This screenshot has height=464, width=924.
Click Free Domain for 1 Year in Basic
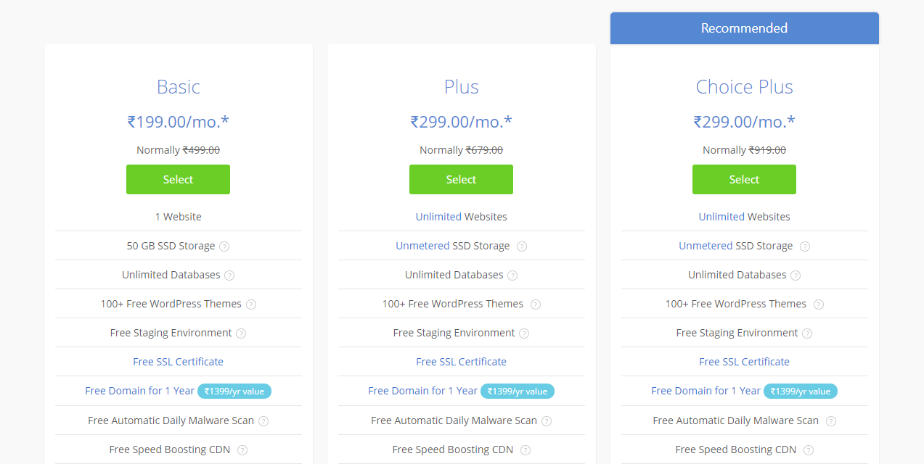pos(139,391)
